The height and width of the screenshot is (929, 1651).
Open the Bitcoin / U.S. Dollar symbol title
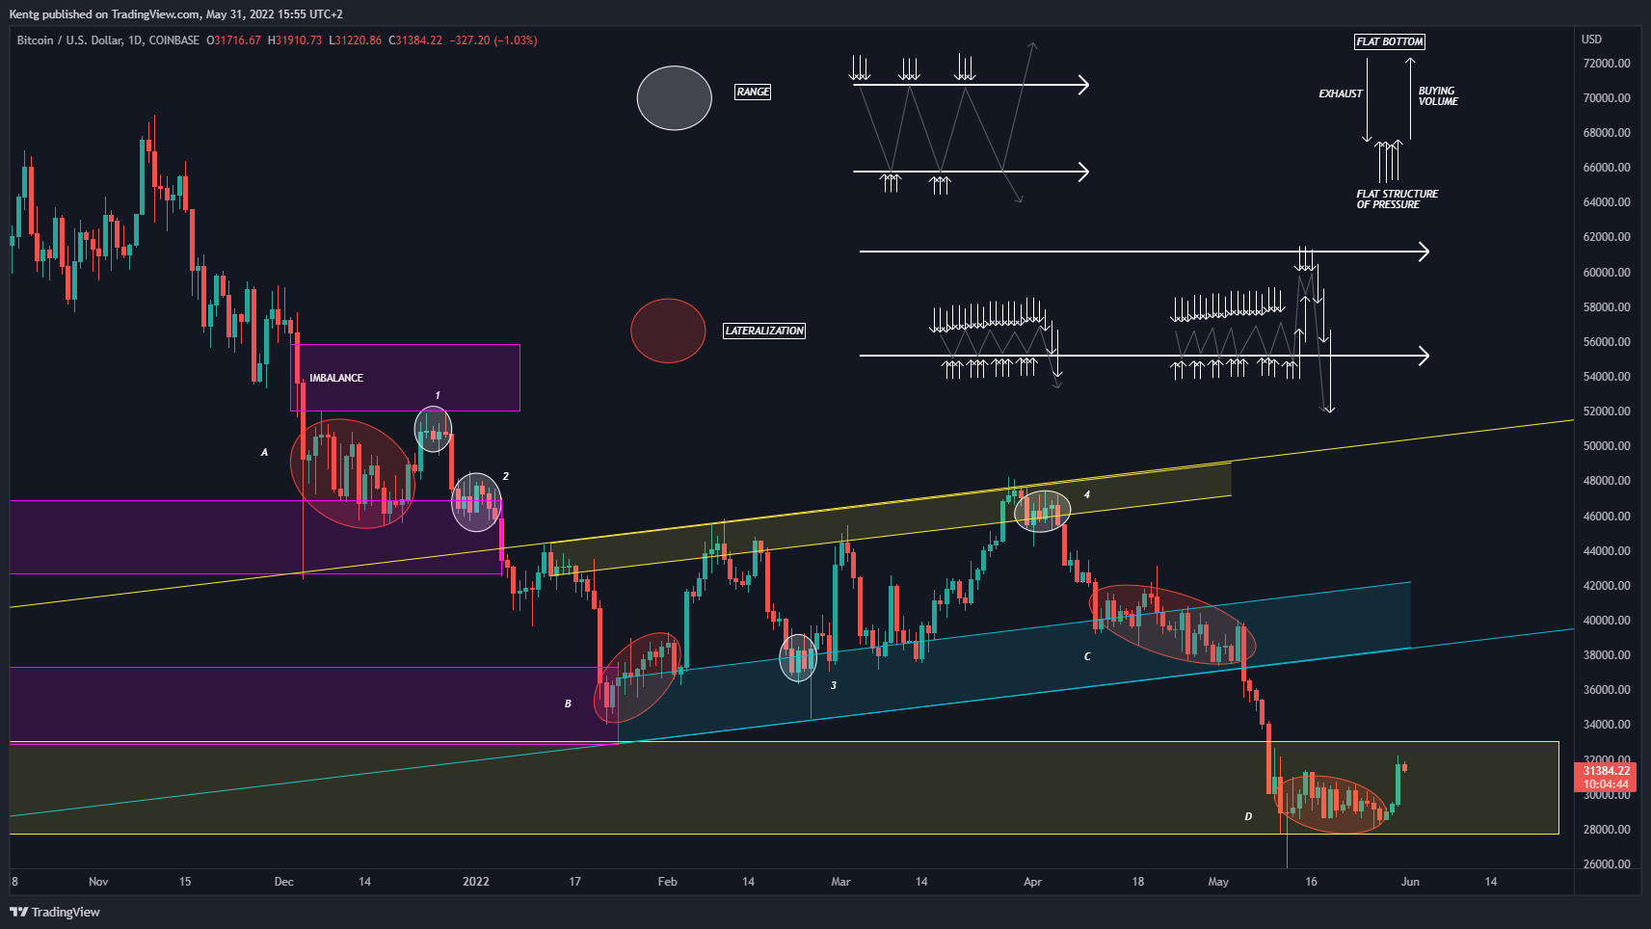108,40
